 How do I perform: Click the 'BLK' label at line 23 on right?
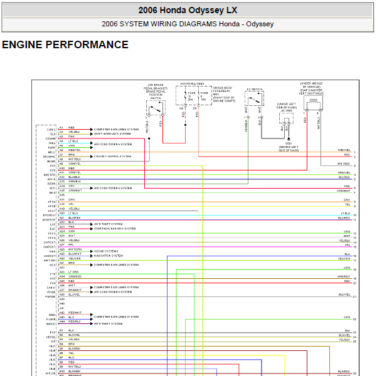point(348,331)
